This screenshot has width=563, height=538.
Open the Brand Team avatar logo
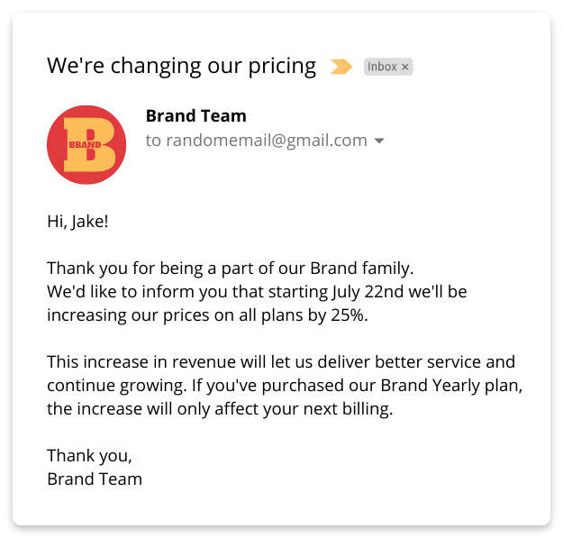(86, 145)
